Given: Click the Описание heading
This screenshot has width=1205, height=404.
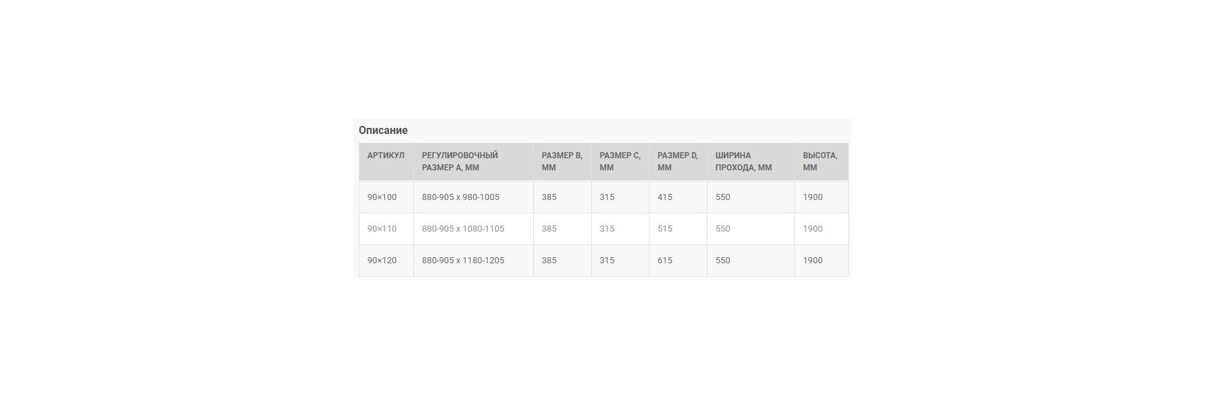Looking at the screenshot, I should (383, 131).
